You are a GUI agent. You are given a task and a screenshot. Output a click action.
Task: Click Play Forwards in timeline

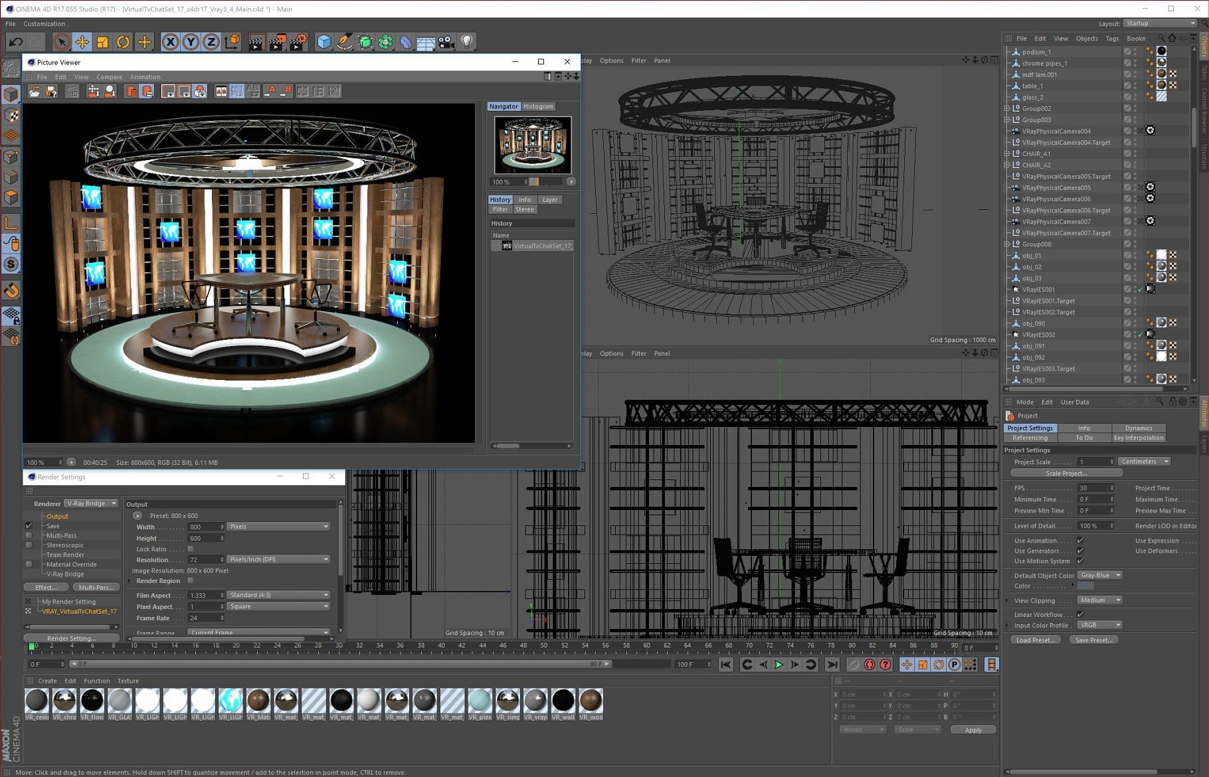(779, 664)
